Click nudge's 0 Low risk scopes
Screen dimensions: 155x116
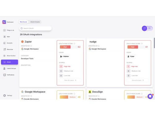132,75
